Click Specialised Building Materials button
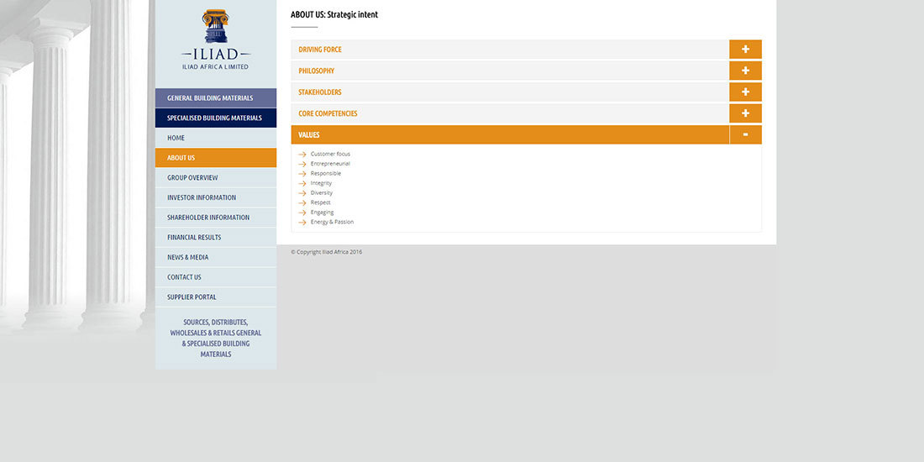Viewport: 924px width, 462px height. point(214,118)
